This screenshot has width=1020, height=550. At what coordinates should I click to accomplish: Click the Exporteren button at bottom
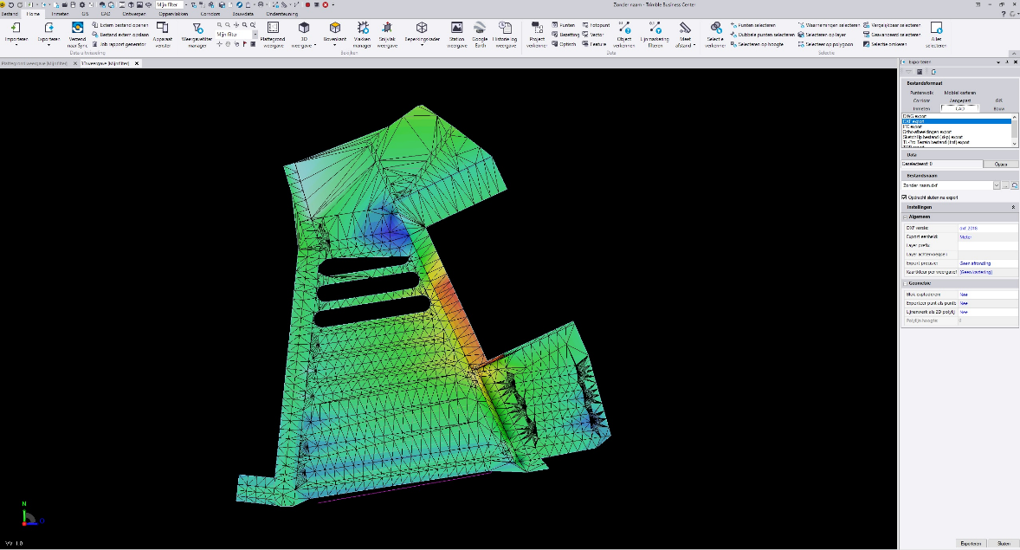click(971, 543)
